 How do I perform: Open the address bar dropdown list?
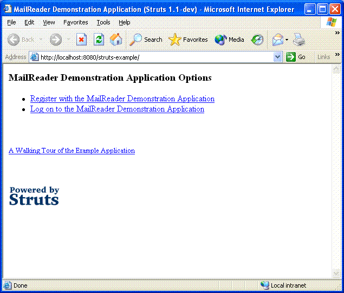tap(277, 57)
